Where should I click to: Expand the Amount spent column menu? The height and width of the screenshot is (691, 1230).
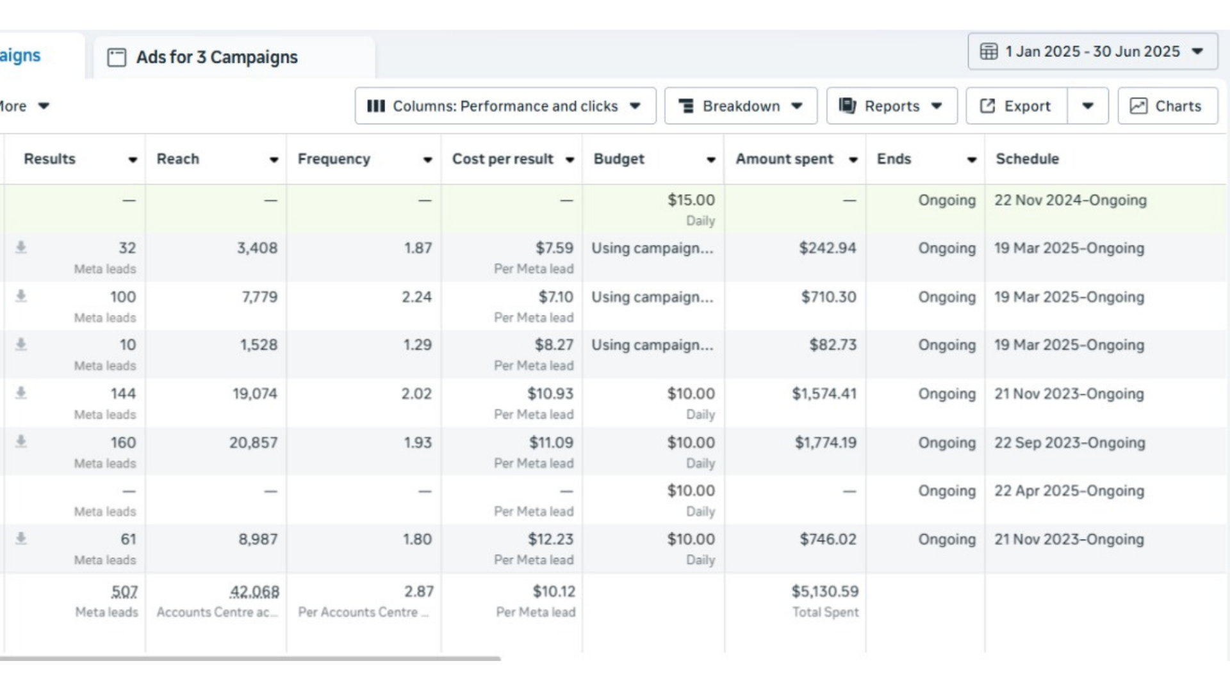(853, 160)
